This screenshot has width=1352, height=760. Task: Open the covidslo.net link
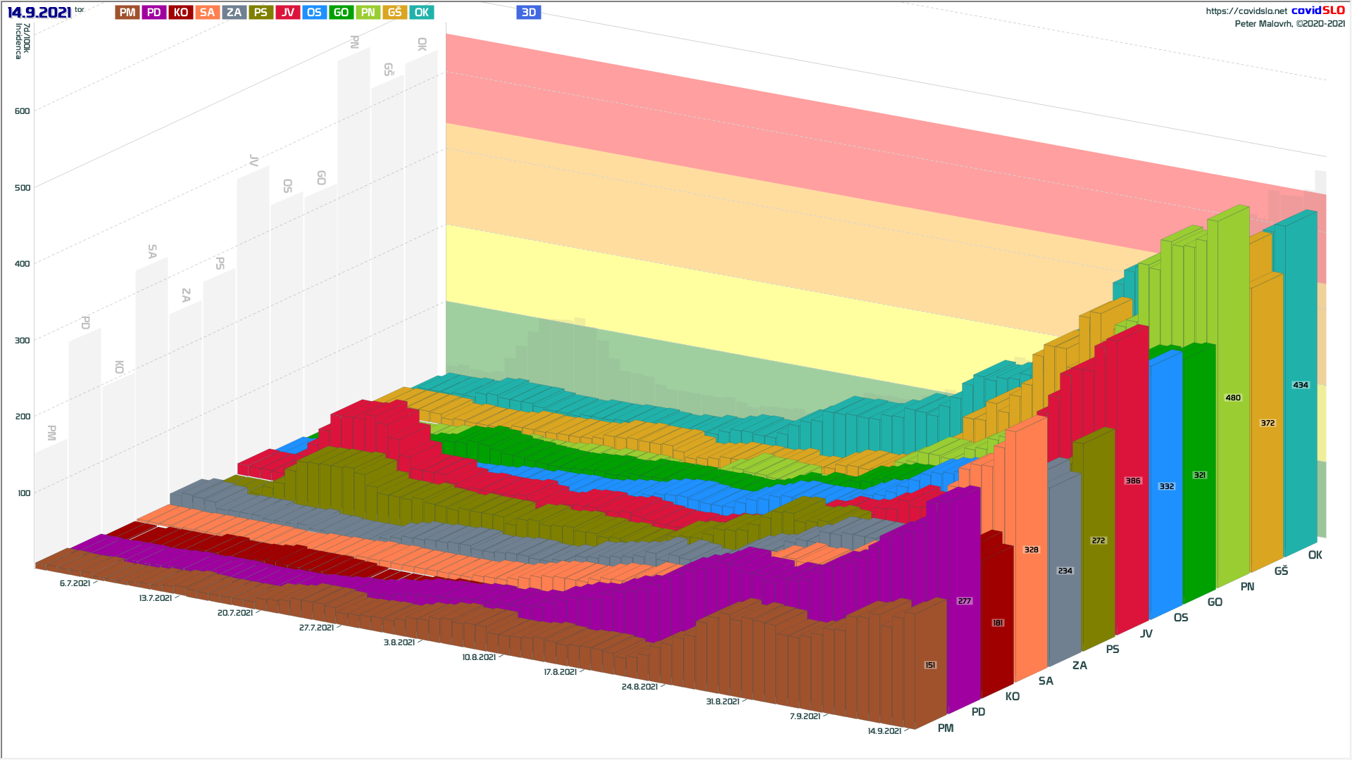pos(1246,11)
